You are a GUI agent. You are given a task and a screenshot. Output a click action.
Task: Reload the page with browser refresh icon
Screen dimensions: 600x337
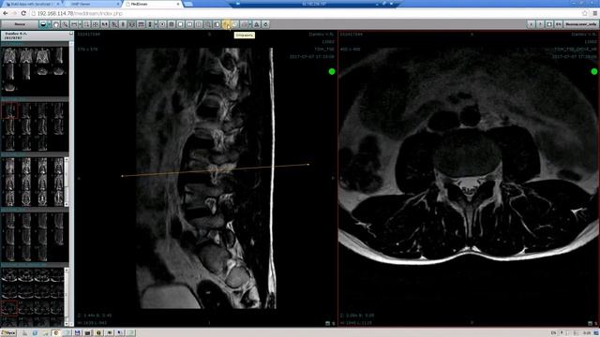(23, 13)
